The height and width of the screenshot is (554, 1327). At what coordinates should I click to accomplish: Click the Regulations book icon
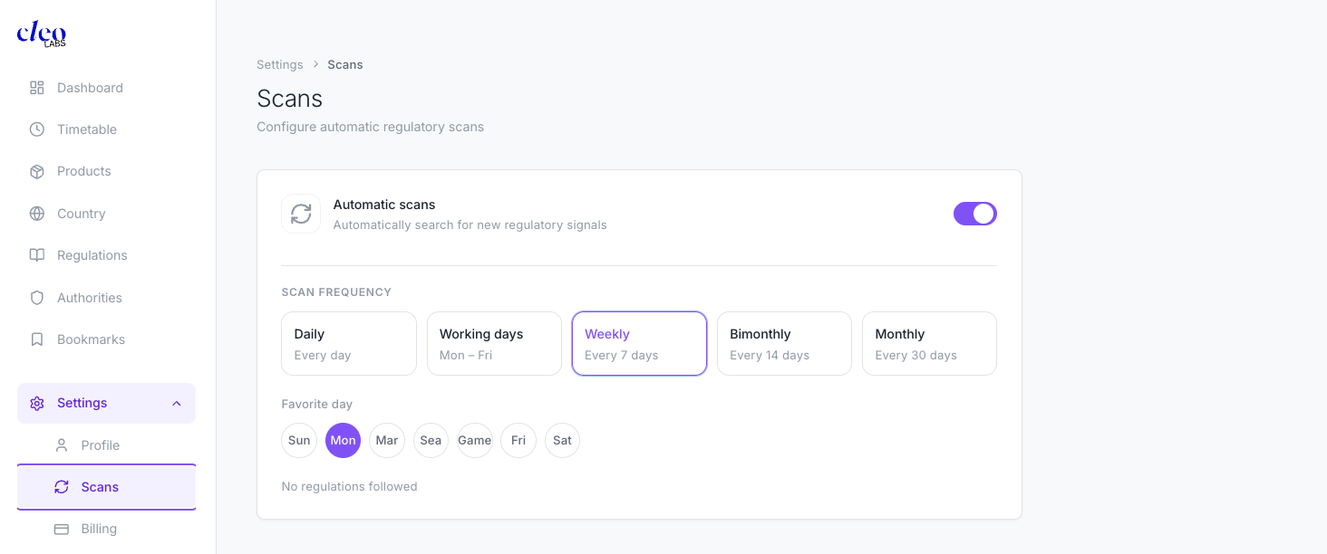tap(37, 255)
